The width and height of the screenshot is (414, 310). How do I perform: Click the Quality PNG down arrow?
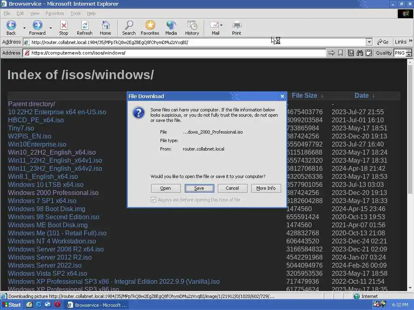(409, 54)
